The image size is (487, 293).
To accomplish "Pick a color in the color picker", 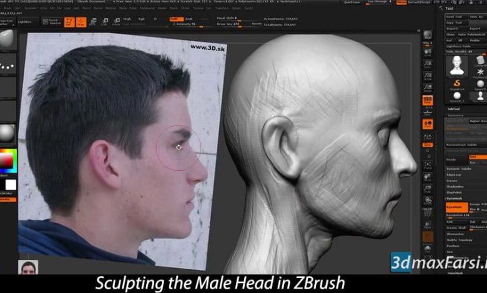I will coord(7,161).
